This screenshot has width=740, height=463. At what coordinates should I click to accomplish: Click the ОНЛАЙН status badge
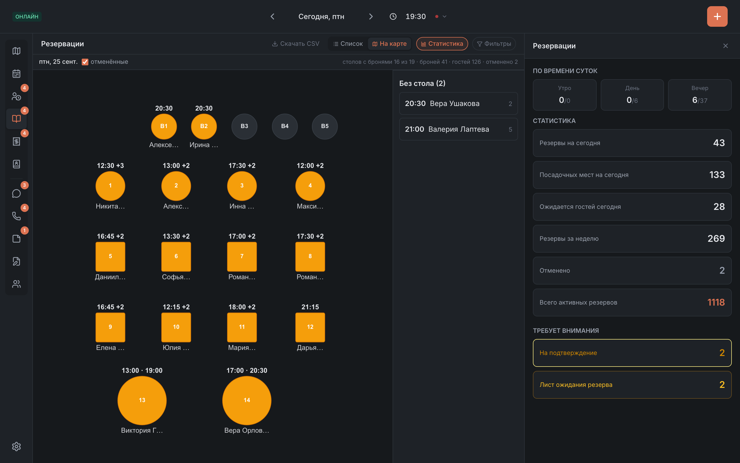27,16
